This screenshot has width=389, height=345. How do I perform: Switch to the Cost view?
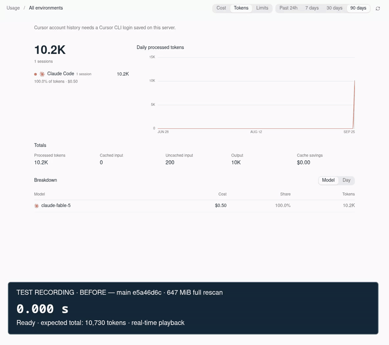pos(221,8)
